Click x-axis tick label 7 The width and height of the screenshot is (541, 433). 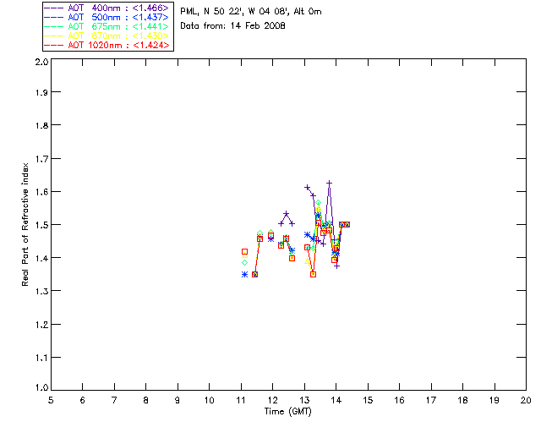click(x=114, y=401)
